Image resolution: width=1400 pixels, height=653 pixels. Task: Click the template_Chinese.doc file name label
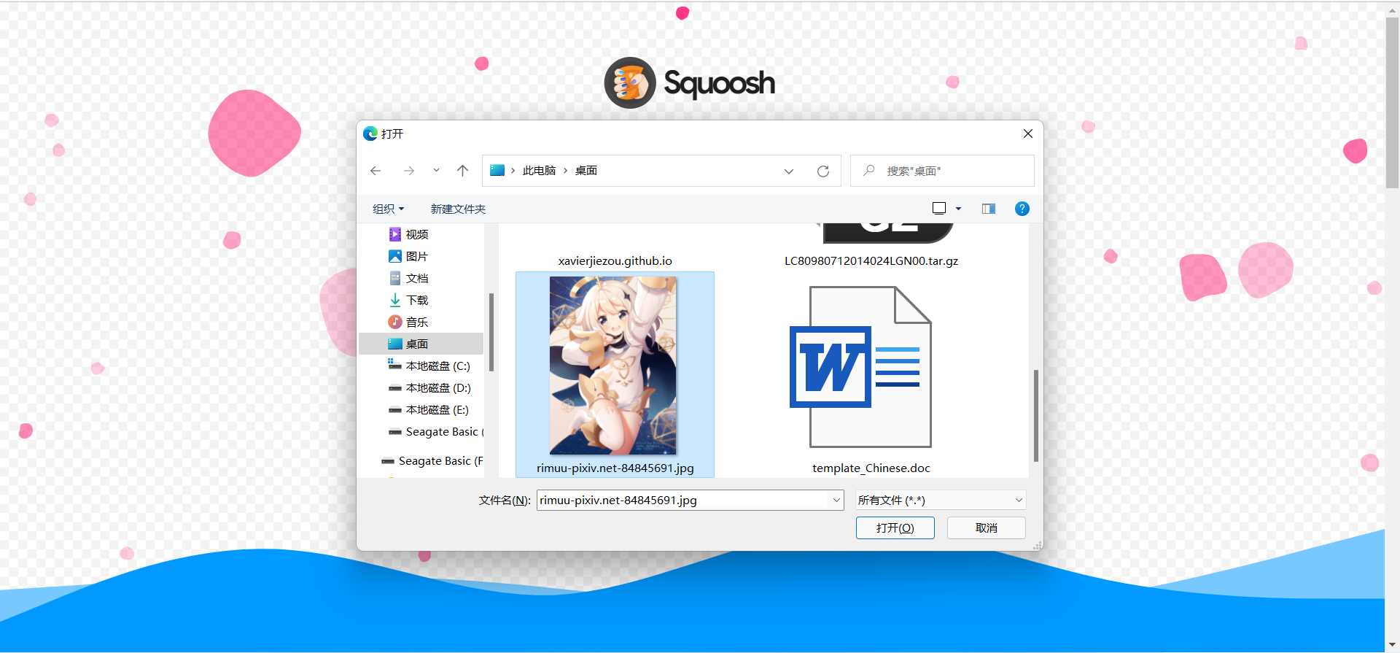(x=871, y=468)
